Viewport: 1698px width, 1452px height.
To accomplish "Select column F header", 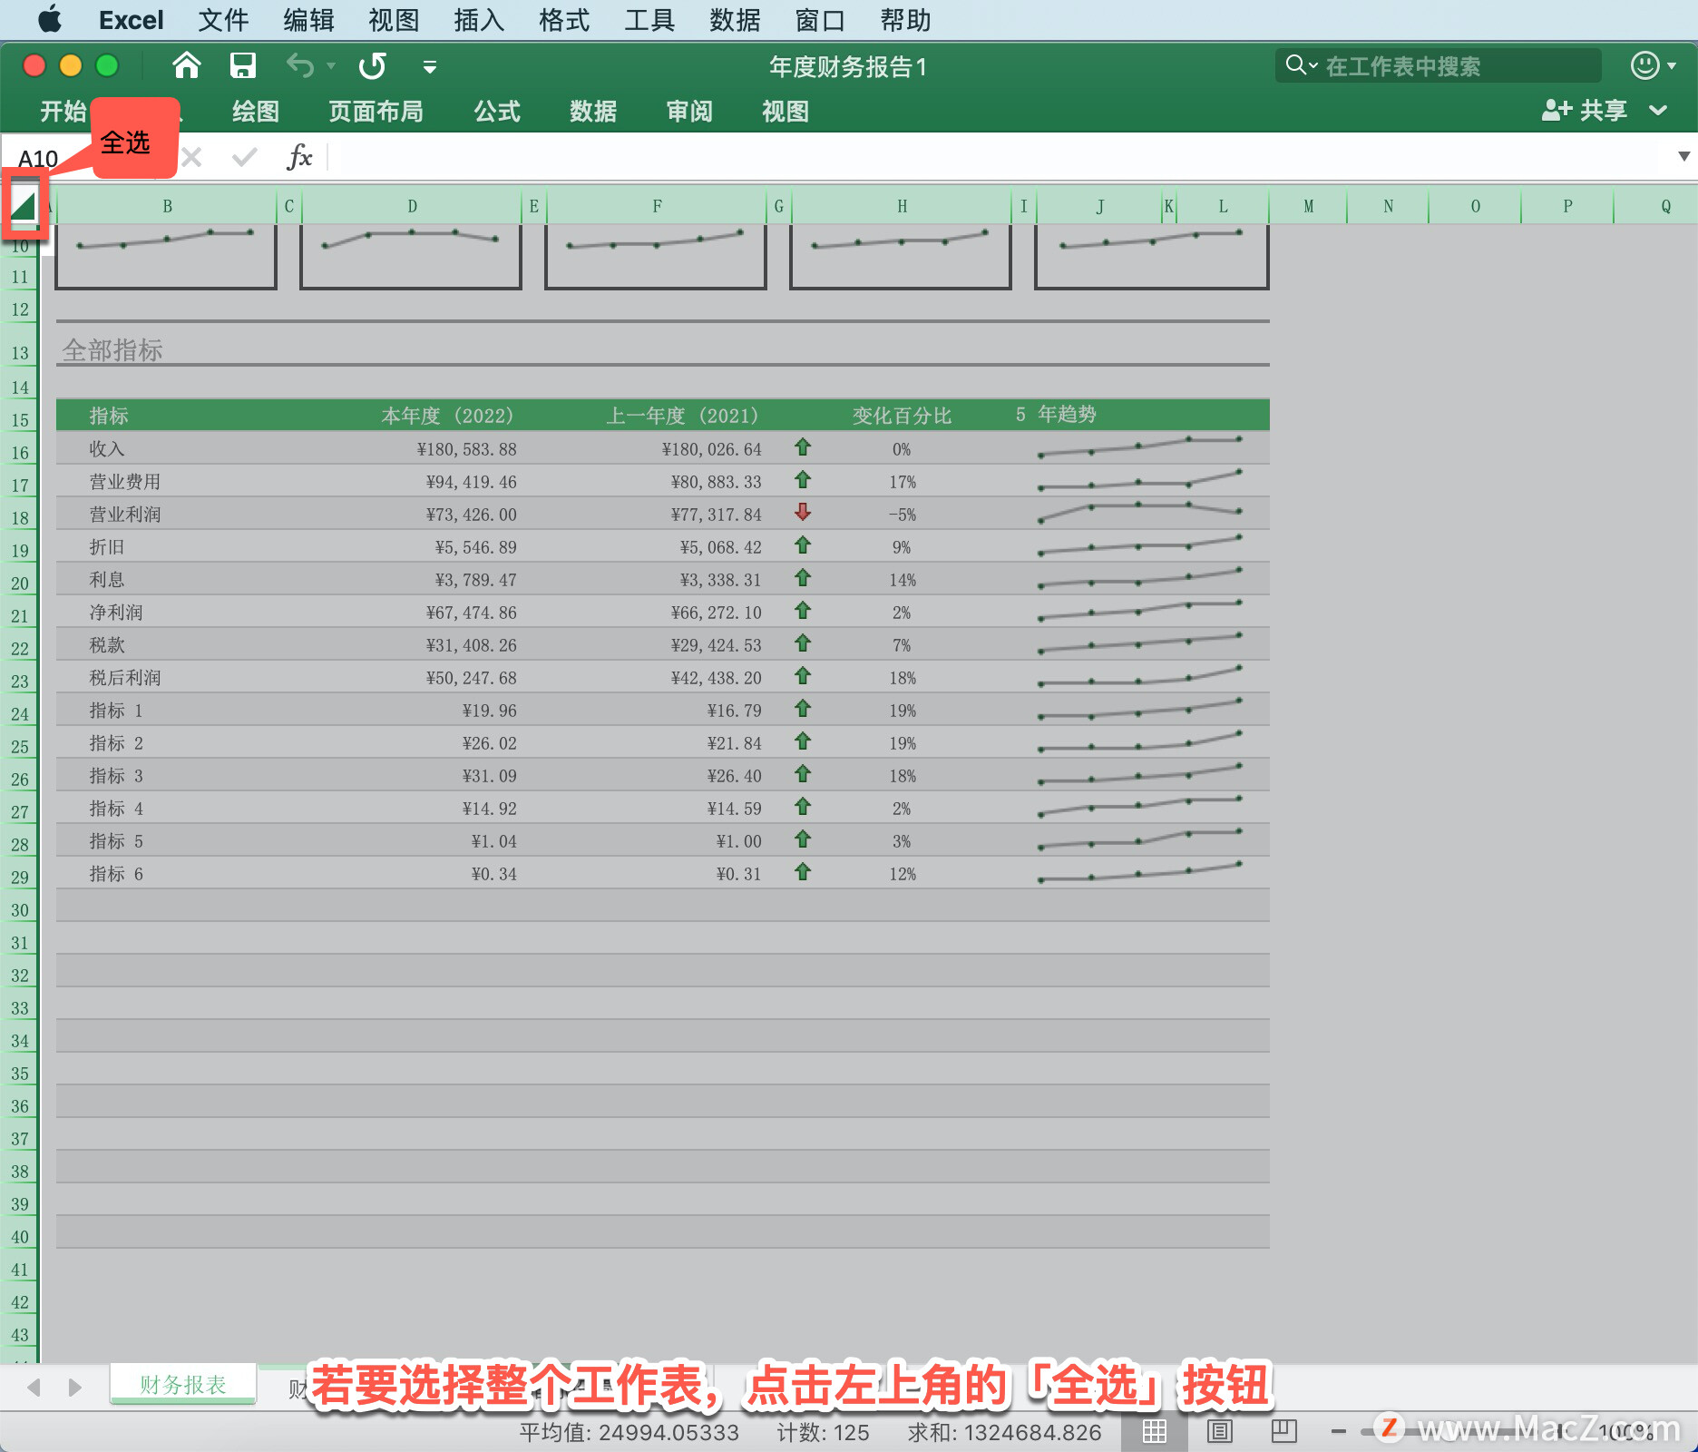I will [657, 206].
